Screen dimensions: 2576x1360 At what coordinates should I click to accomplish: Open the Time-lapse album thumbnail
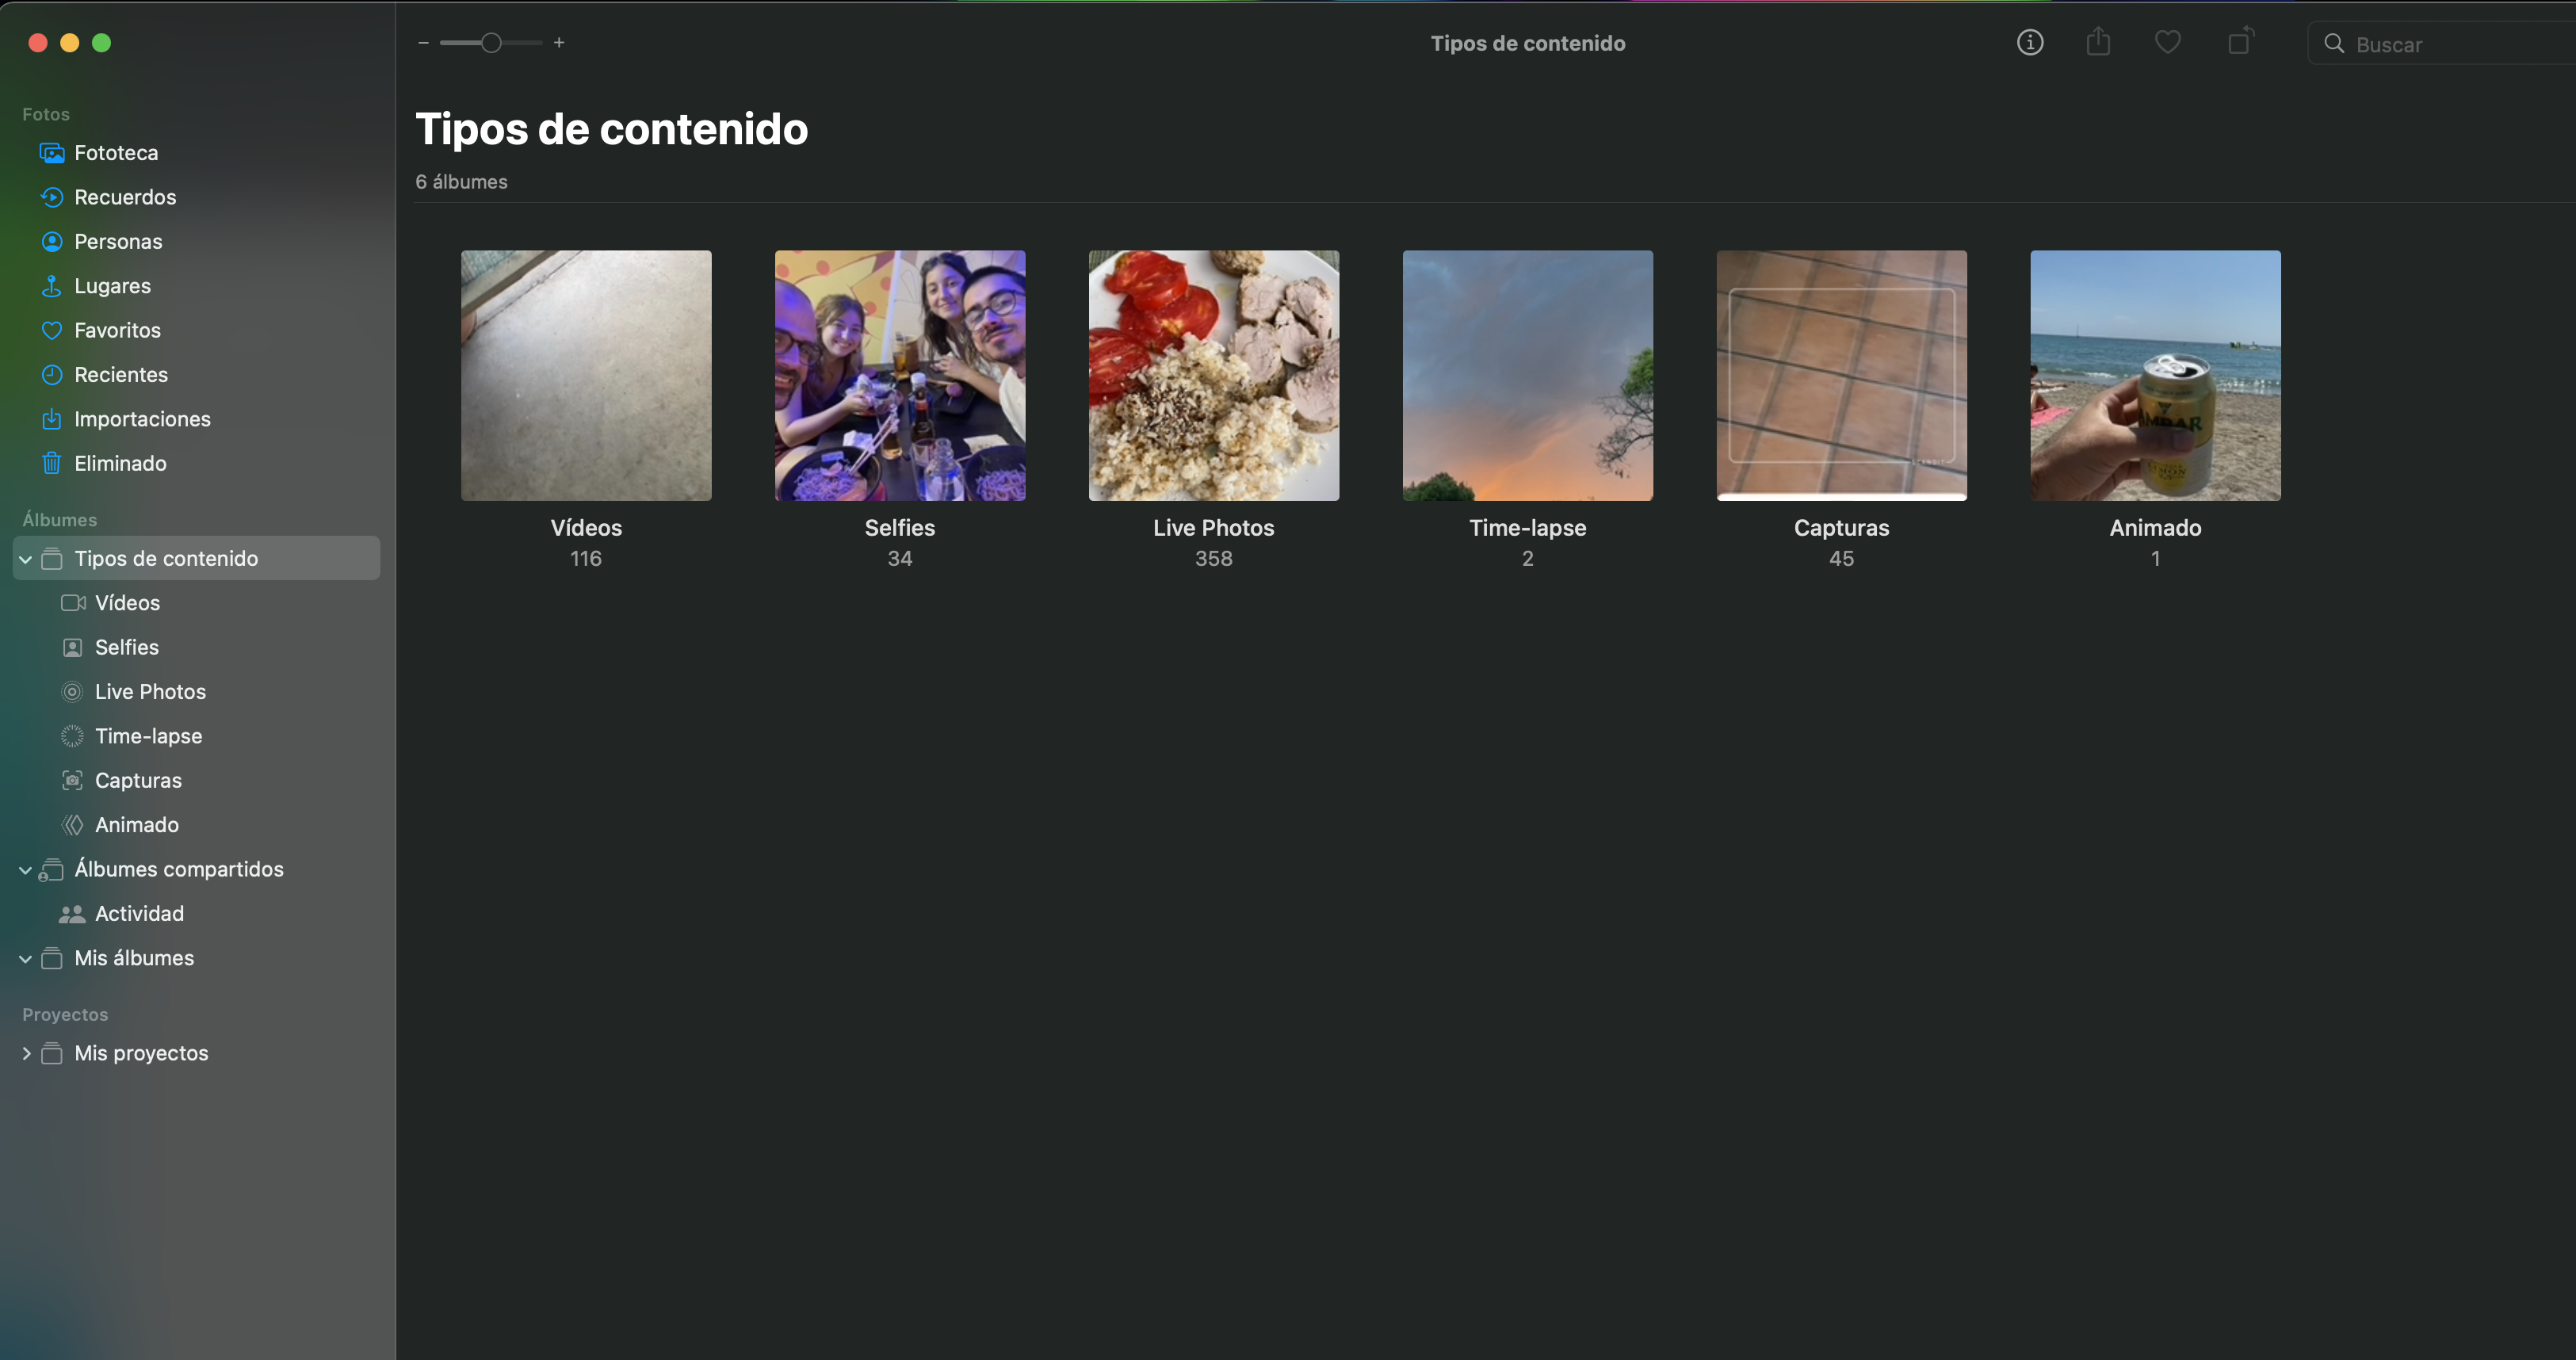point(1527,375)
